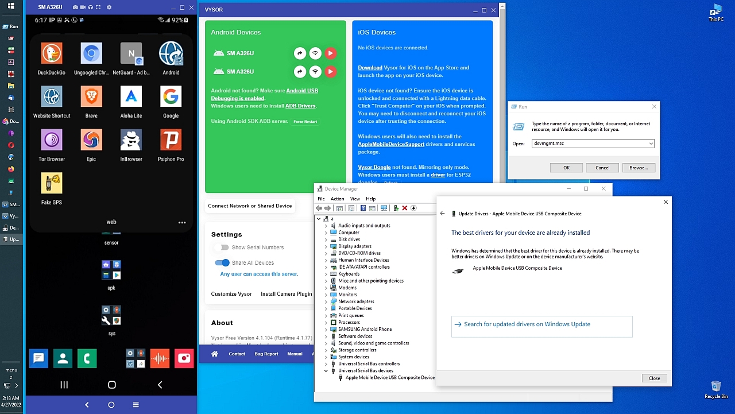Open Device Manager Help menu
Viewport: 735px width, 414px height.
coord(370,199)
